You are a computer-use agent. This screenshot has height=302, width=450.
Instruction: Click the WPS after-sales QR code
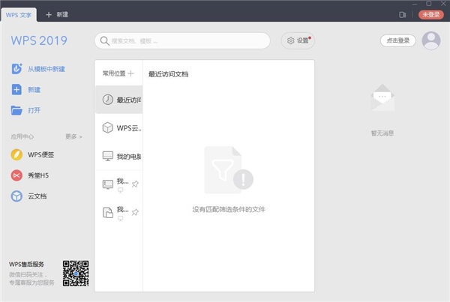76,274
